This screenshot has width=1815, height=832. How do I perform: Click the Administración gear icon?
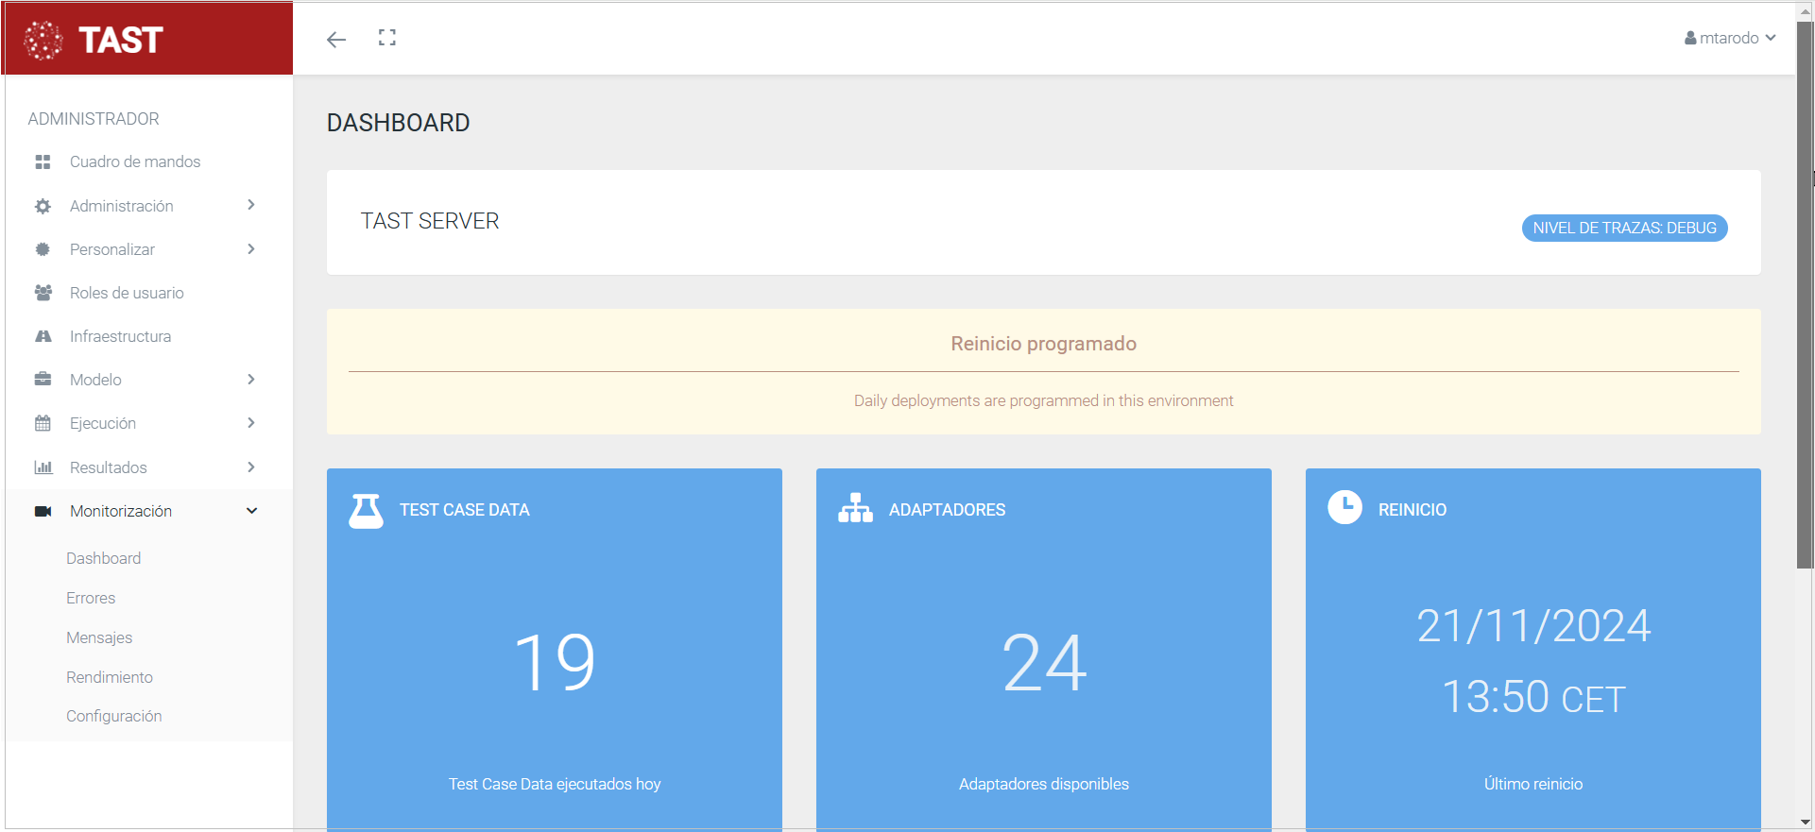[43, 206]
